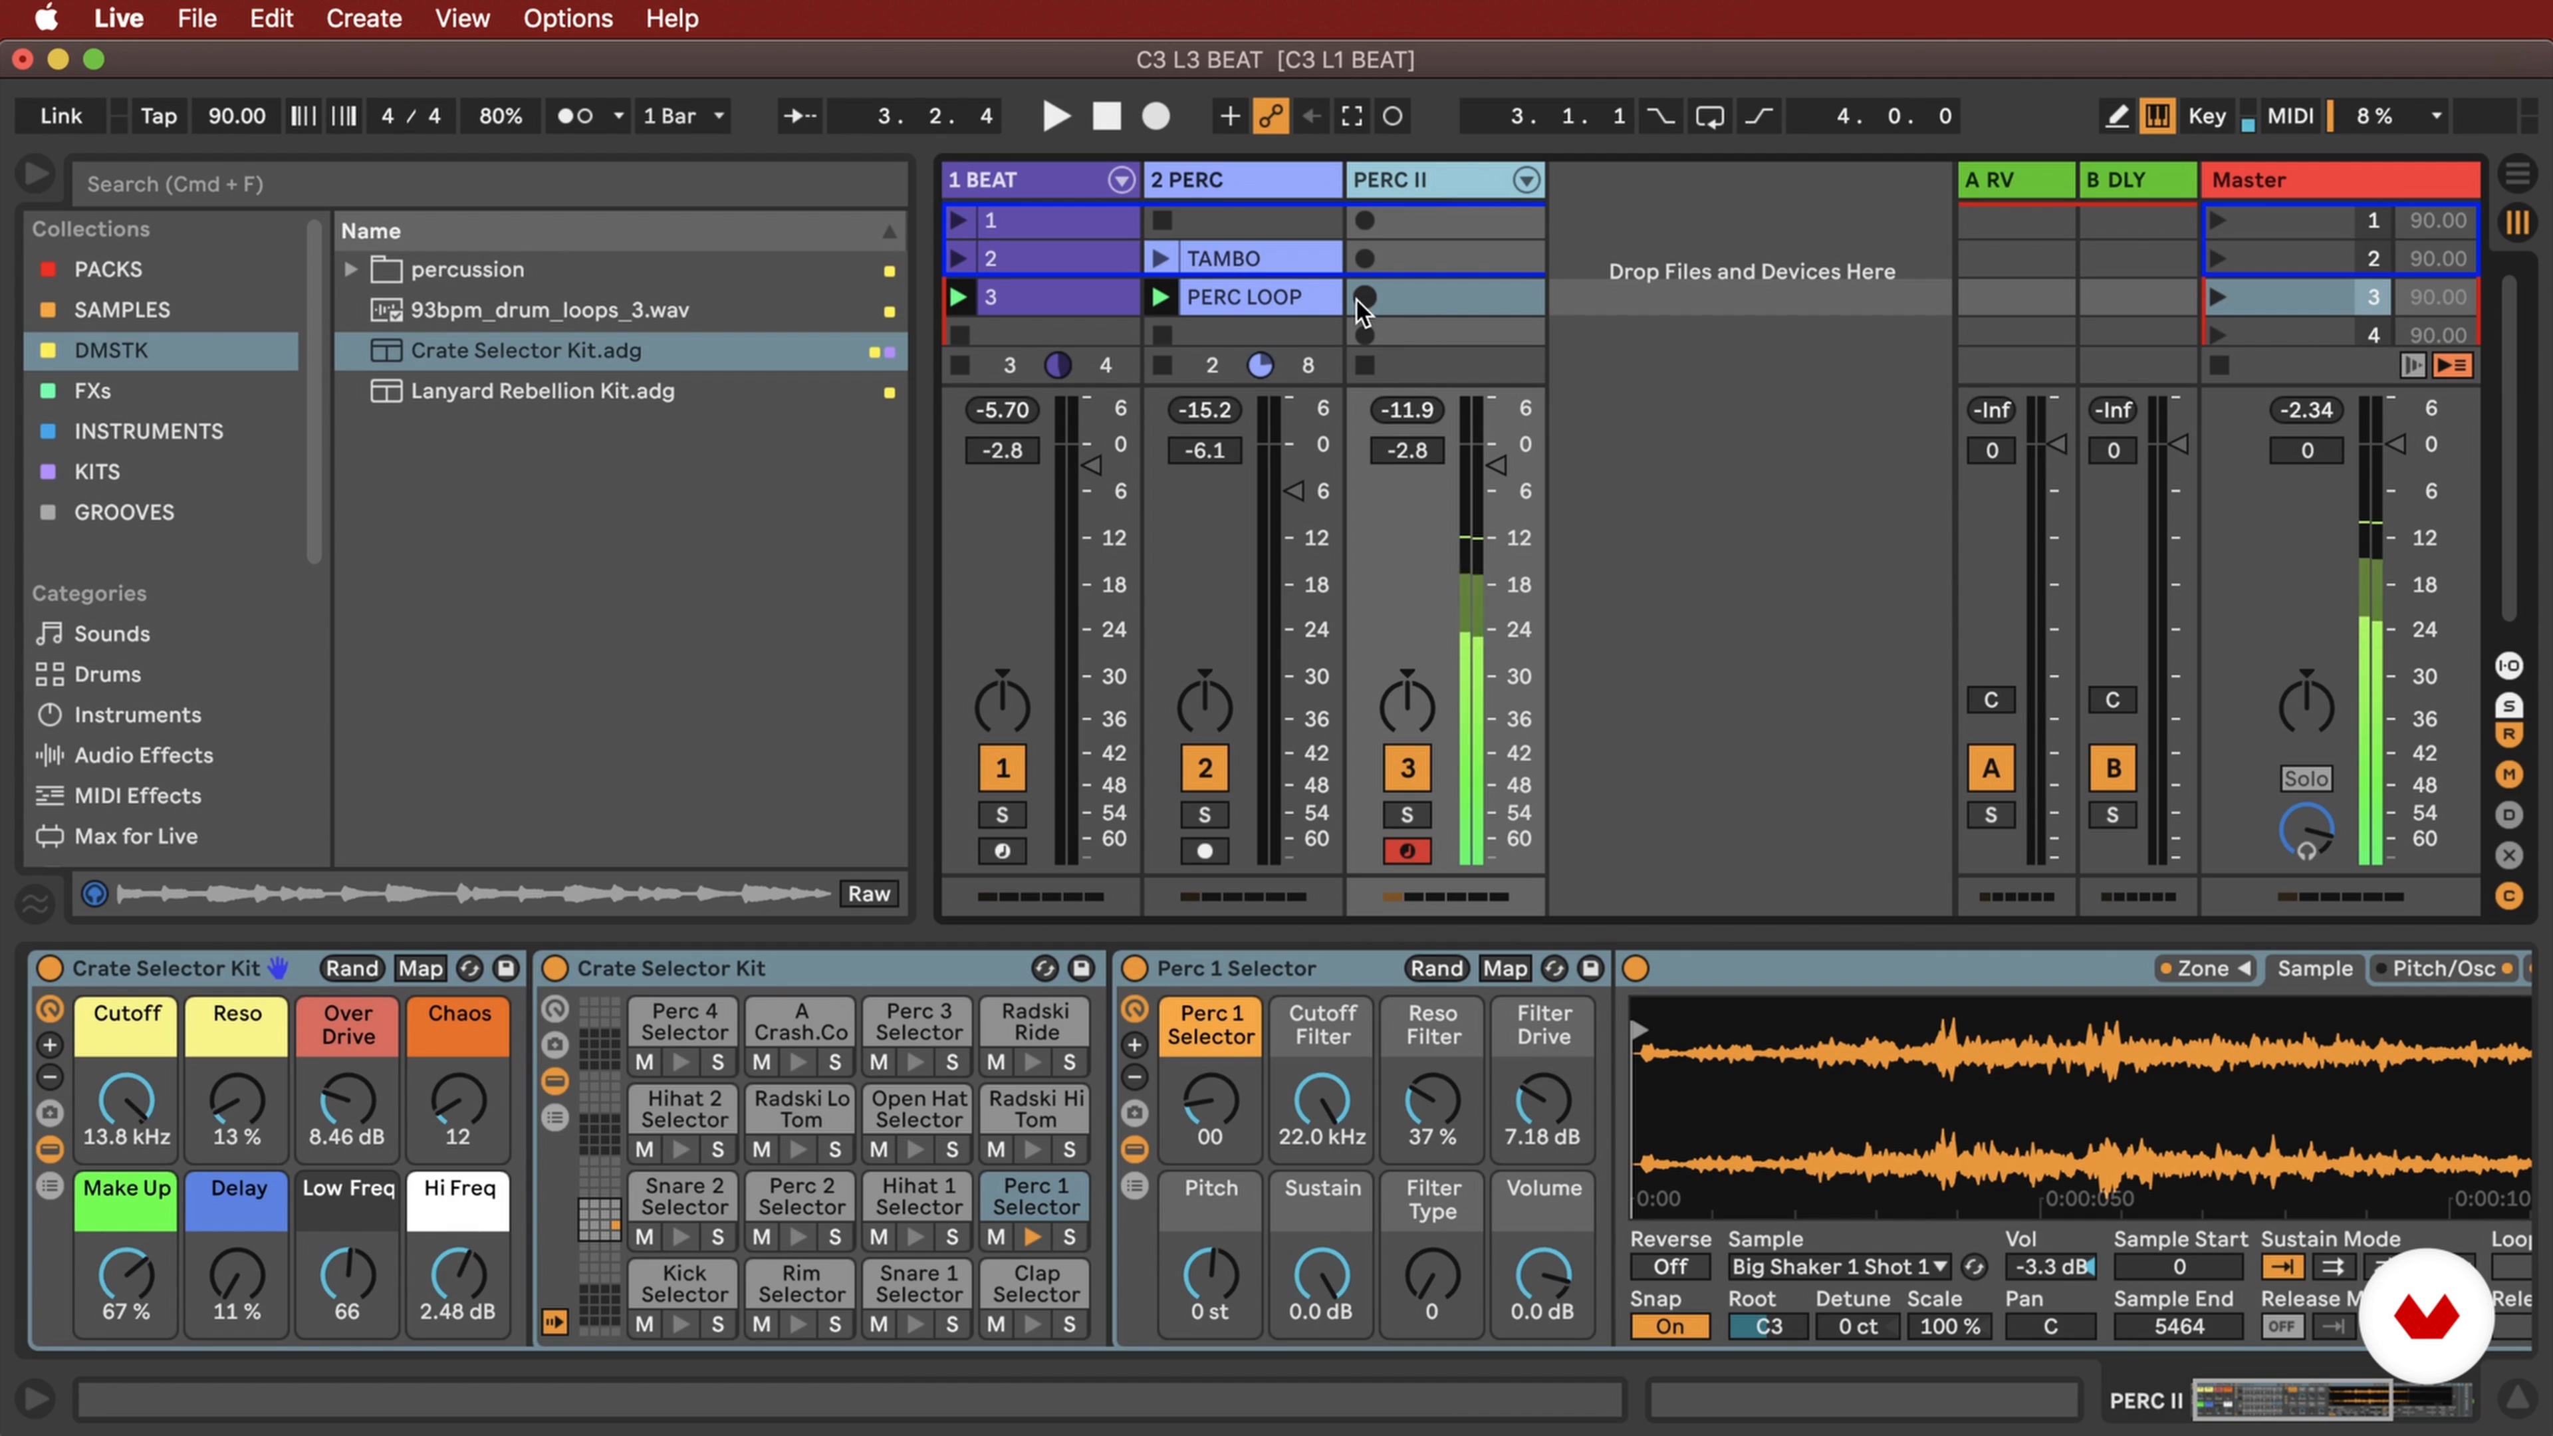Click the Cutoff macro knob
2553x1436 pixels.
(126, 1099)
